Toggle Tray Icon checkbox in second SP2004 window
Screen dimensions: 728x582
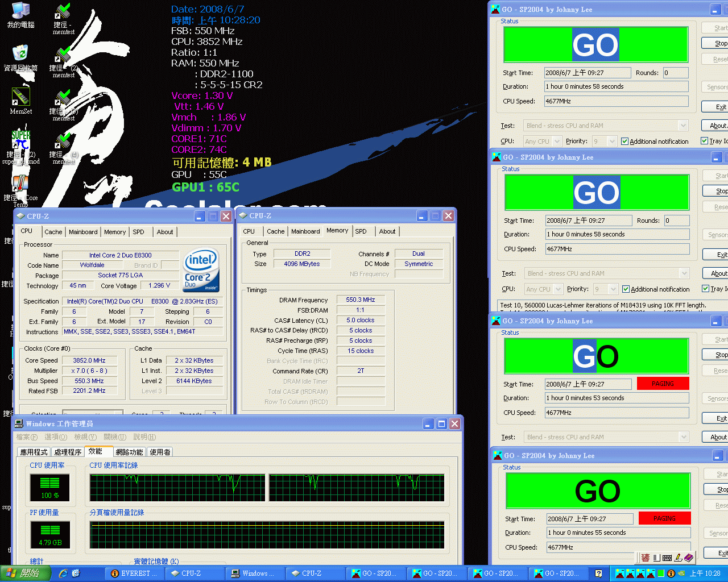[715, 289]
